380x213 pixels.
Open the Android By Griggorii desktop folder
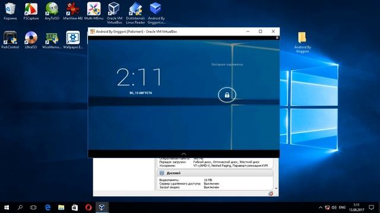click(x=302, y=42)
